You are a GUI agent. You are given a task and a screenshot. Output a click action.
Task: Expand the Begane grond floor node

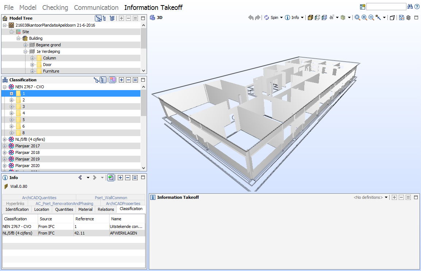click(26, 45)
